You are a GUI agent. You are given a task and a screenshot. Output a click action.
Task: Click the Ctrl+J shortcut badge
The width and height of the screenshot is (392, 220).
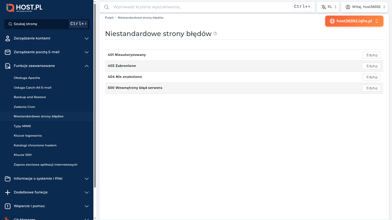pos(78,24)
